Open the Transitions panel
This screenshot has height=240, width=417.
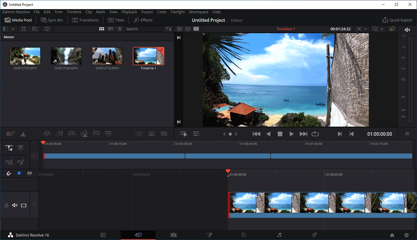click(85, 20)
